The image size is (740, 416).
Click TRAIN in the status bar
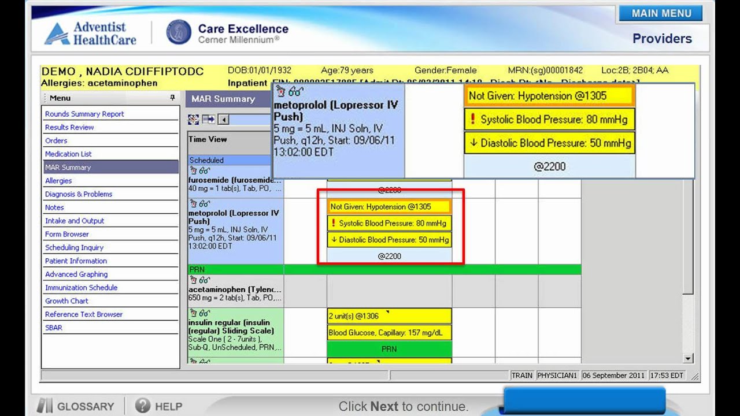click(521, 375)
